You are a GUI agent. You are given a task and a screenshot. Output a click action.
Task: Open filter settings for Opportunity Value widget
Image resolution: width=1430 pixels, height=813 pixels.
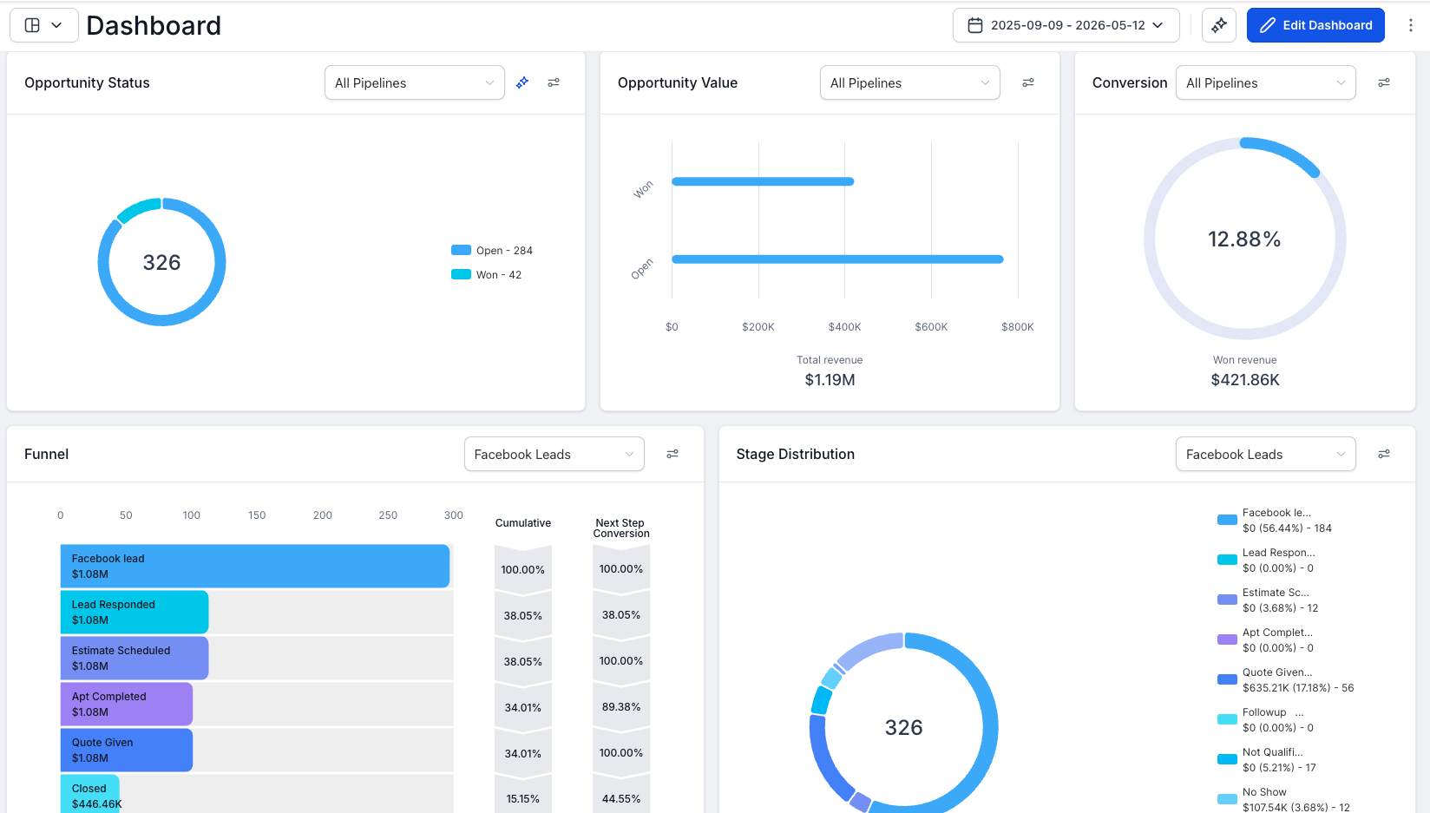(1028, 82)
